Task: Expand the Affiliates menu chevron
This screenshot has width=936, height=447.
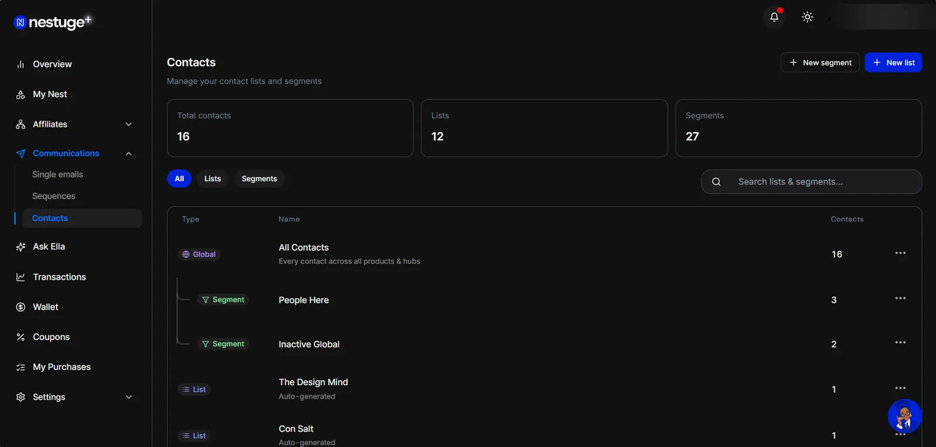Action: [129, 125]
